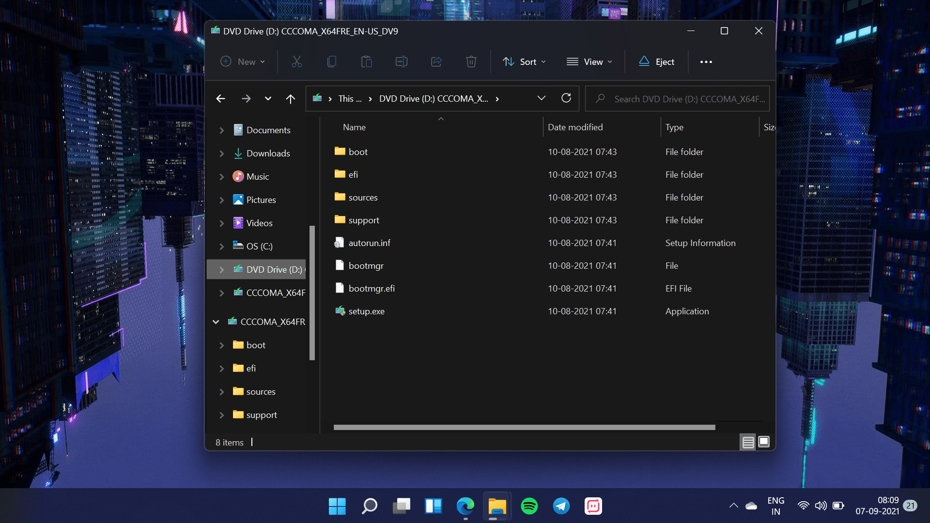Click the Paste clipboard icon
Screen dimensions: 930x523
coord(367,62)
